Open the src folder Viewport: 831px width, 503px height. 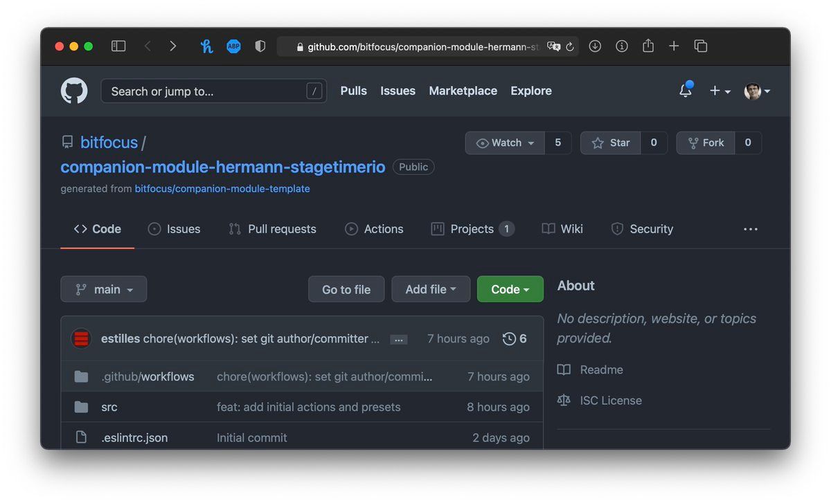pos(109,407)
